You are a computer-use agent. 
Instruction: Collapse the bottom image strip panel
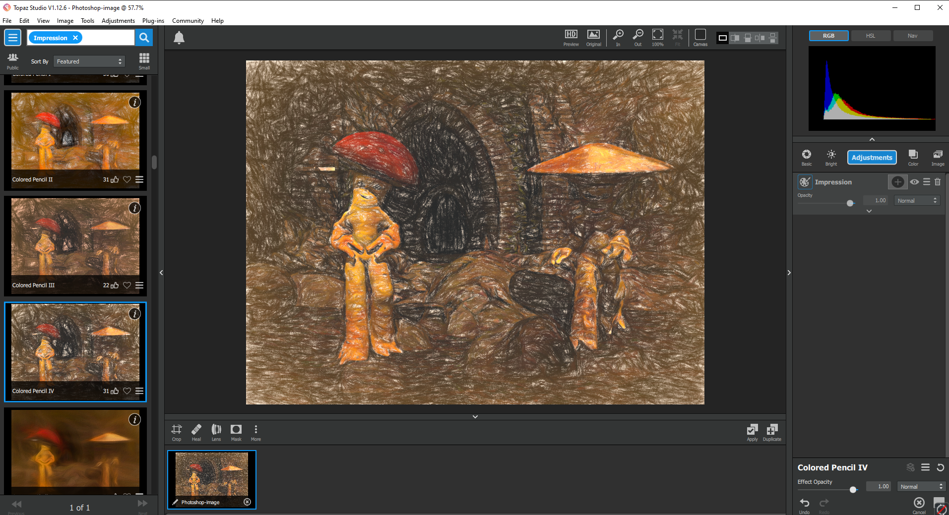coord(475,417)
